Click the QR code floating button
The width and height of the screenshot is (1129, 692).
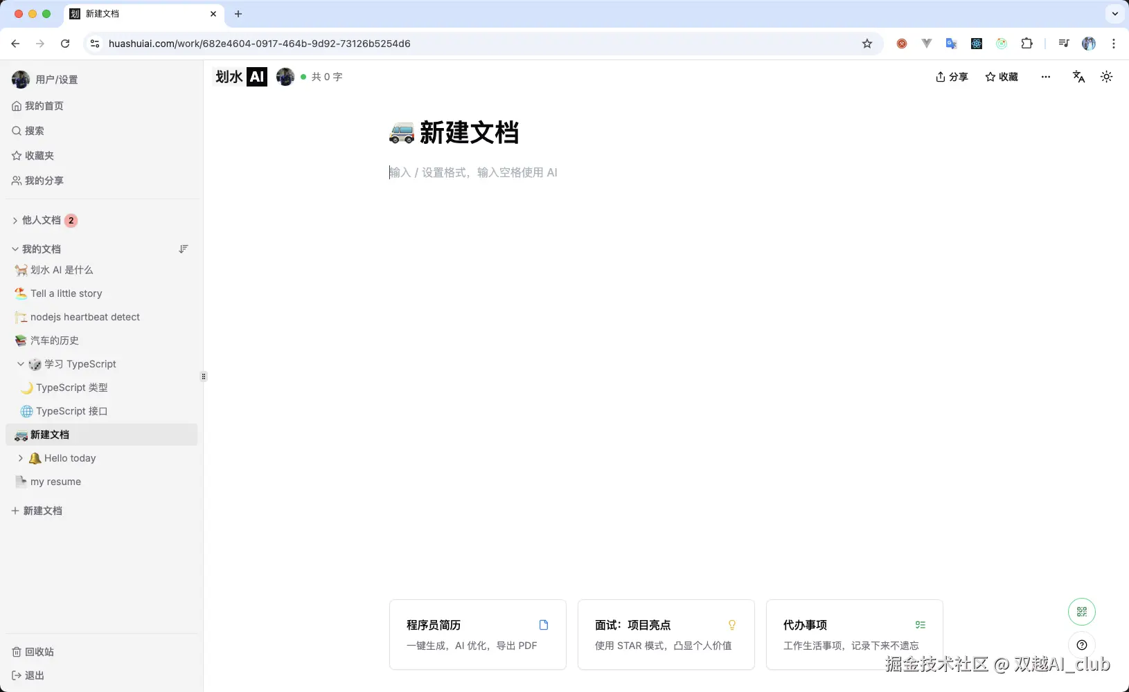click(1082, 612)
